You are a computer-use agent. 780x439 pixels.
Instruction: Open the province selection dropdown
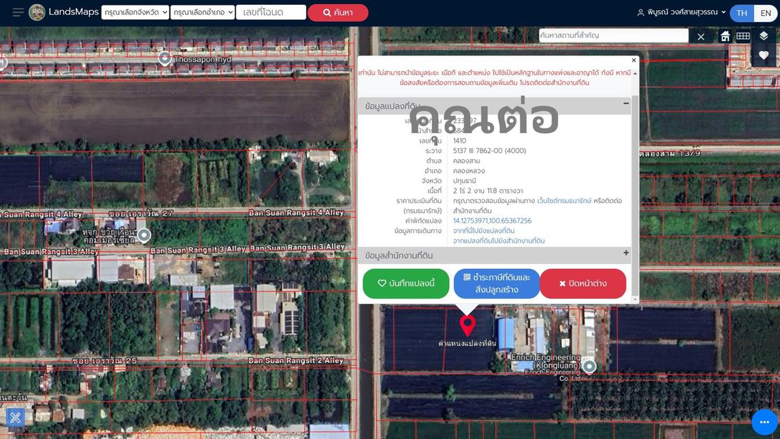click(x=135, y=12)
